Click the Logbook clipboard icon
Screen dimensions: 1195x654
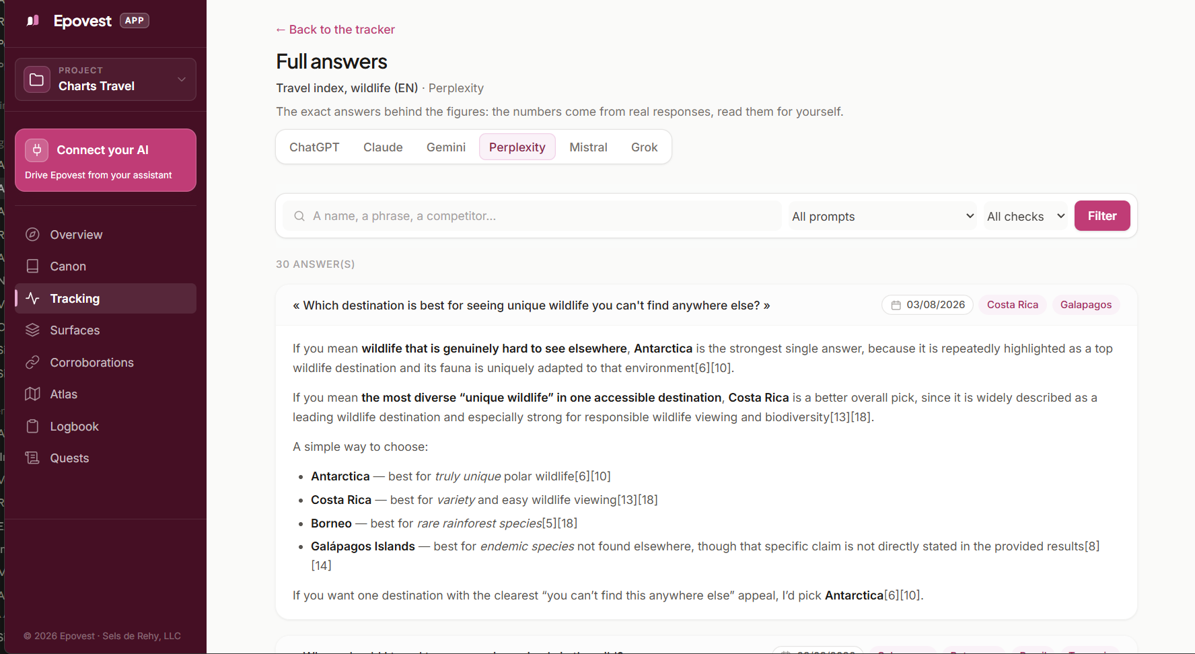tap(32, 426)
